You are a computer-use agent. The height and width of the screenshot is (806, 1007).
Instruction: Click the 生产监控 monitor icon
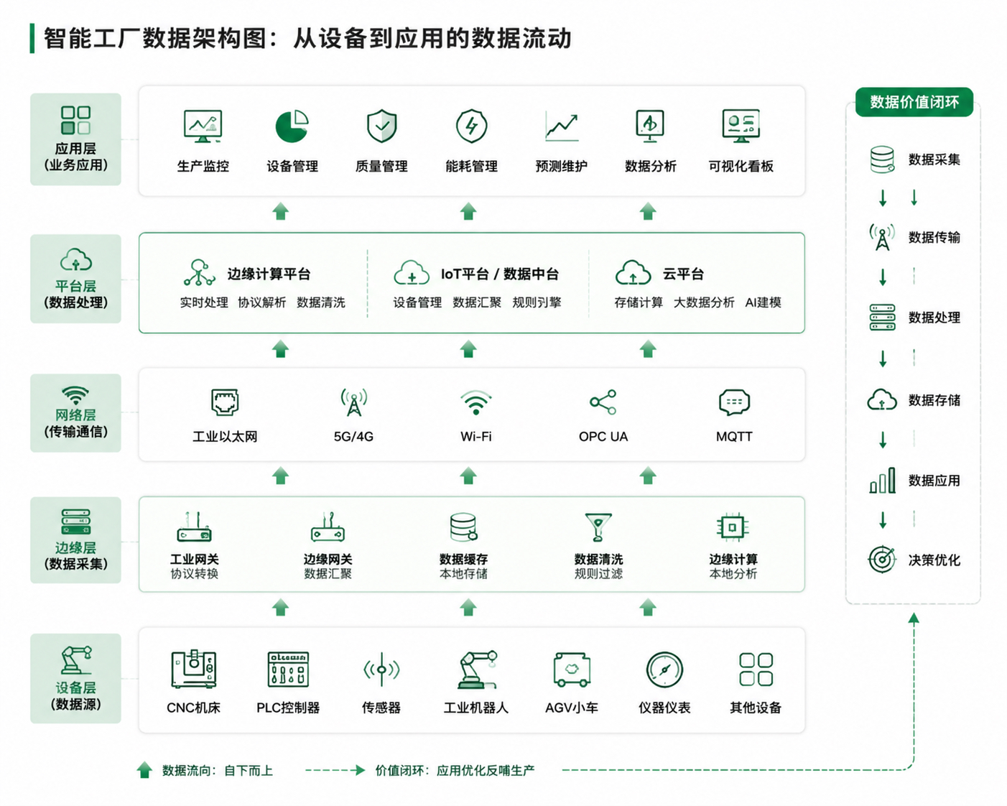click(203, 126)
